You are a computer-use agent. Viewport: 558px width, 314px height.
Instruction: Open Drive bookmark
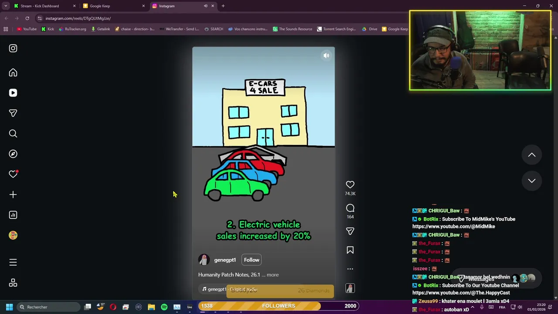tap(370, 29)
